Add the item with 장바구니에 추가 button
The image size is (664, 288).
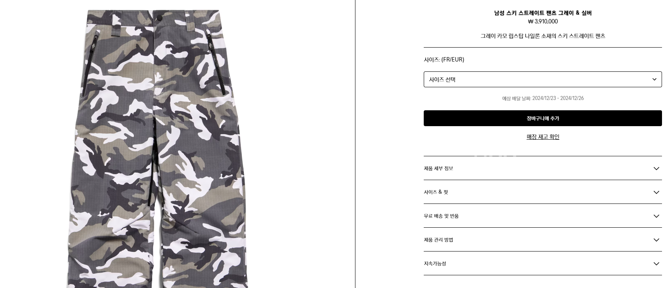(542, 118)
